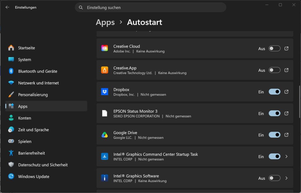
Task: Disable EPSON Status Monitor 3 toggle
Action: point(275,113)
